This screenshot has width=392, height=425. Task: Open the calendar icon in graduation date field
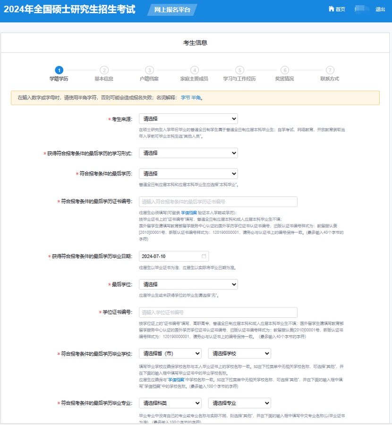pos(204,256)
